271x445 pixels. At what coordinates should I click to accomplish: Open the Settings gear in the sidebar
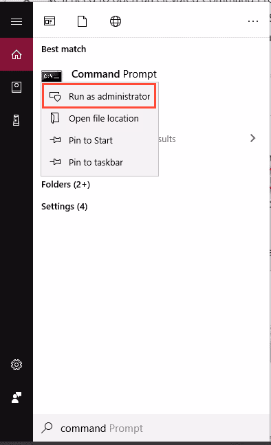(x=17, y=365)
